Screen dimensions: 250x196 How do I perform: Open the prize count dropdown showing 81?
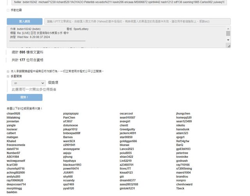pyautogui.click(x=29, y=83)
